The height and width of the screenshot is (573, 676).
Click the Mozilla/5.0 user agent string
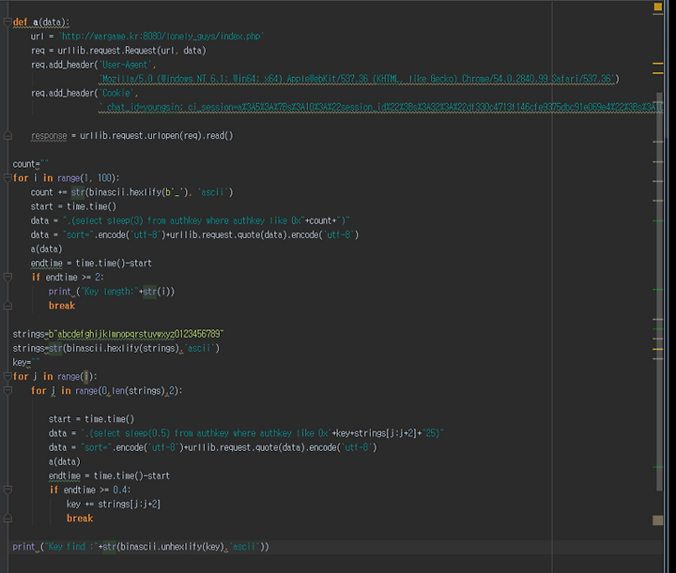[357, 79]
